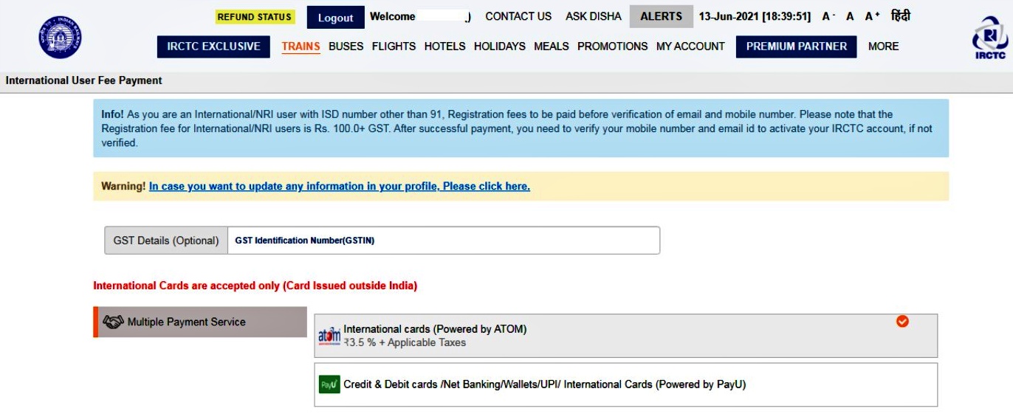
Task: Check REFUND STATUS
Action: (255, 17)
